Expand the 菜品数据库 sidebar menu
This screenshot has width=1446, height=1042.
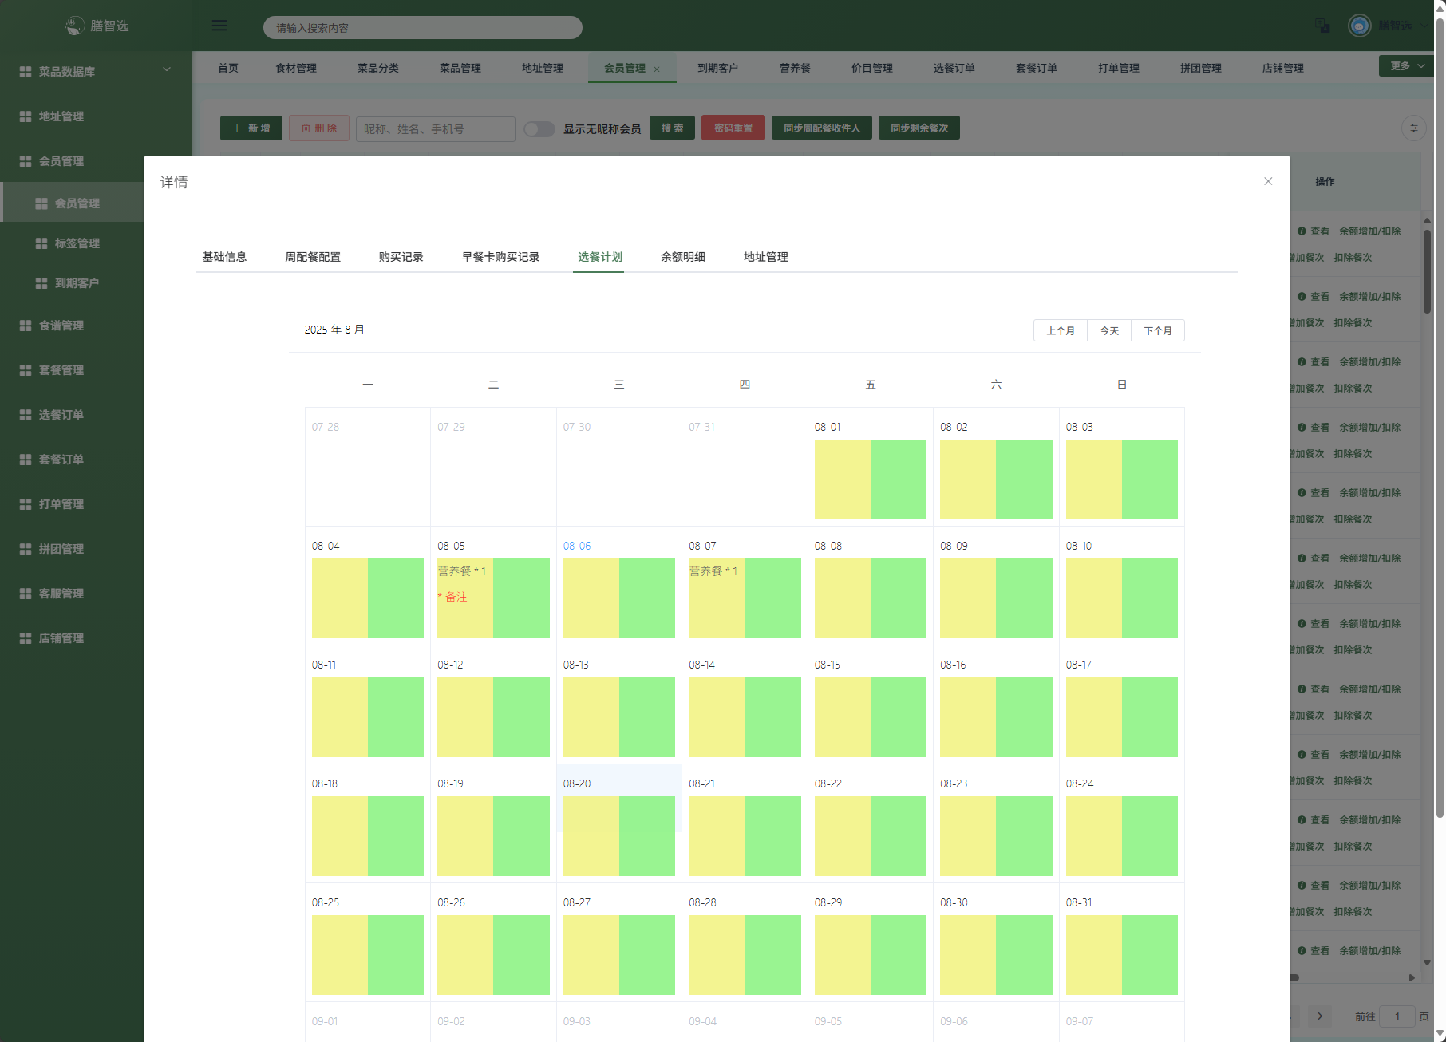pyautogui.click(x=167, y=70)
